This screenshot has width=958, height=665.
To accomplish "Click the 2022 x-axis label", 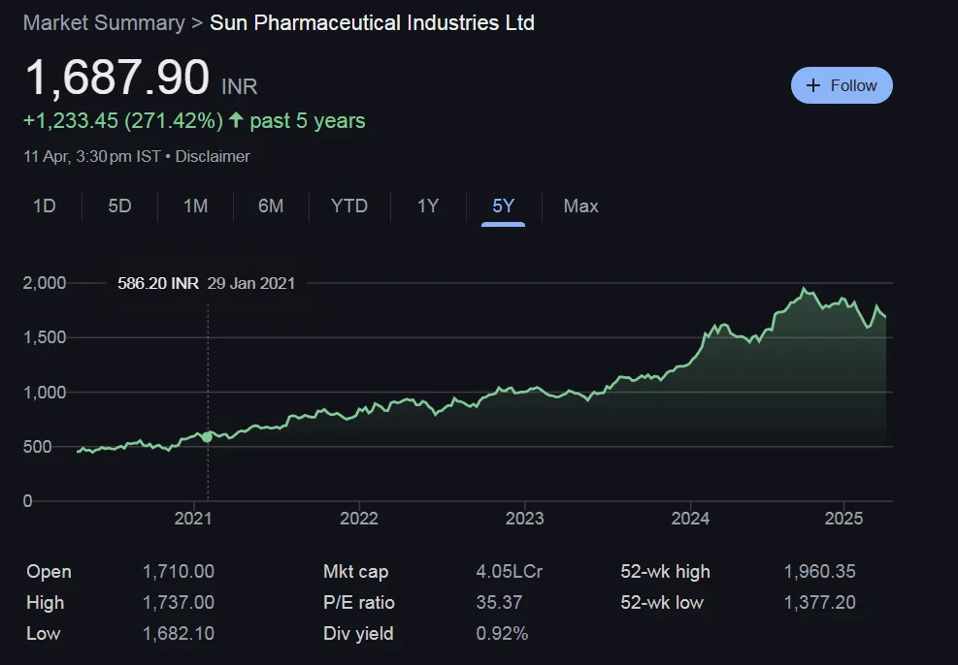I will click(x=358, y=518).
